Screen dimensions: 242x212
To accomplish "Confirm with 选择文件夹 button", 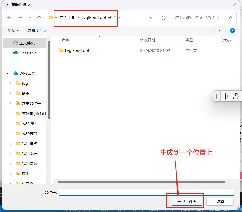I will coord(187,202).
